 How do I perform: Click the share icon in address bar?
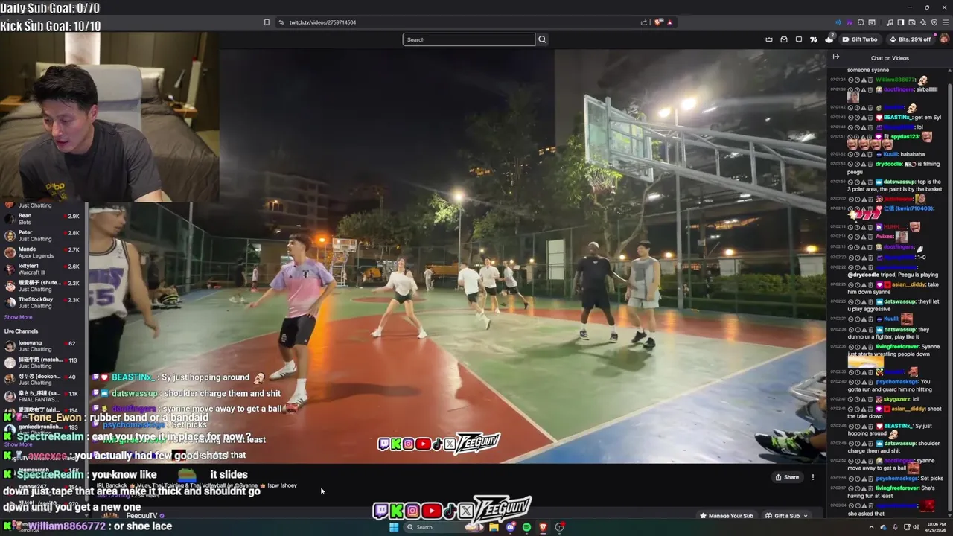click(x=644, y=22)
